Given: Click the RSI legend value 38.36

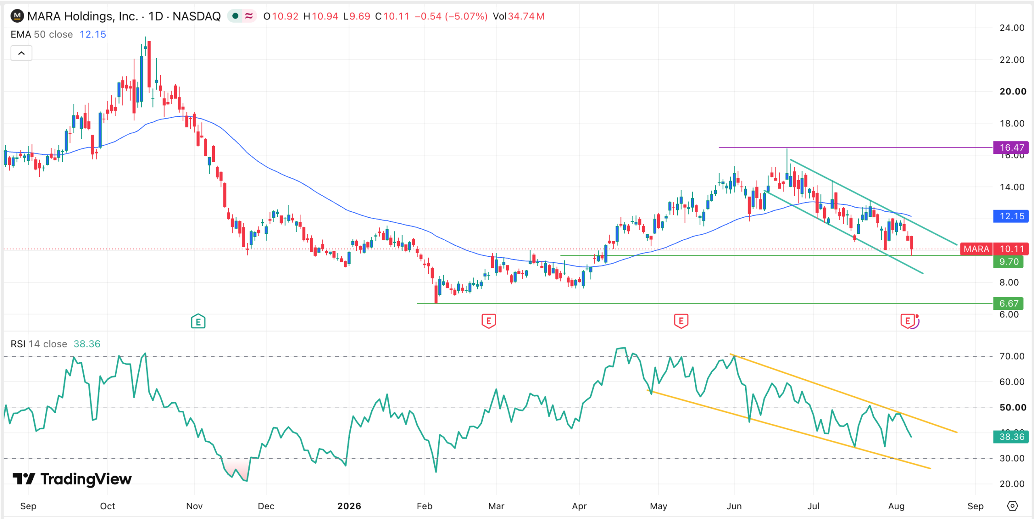Looking at the screenshot, I should (x=87, y=344).
